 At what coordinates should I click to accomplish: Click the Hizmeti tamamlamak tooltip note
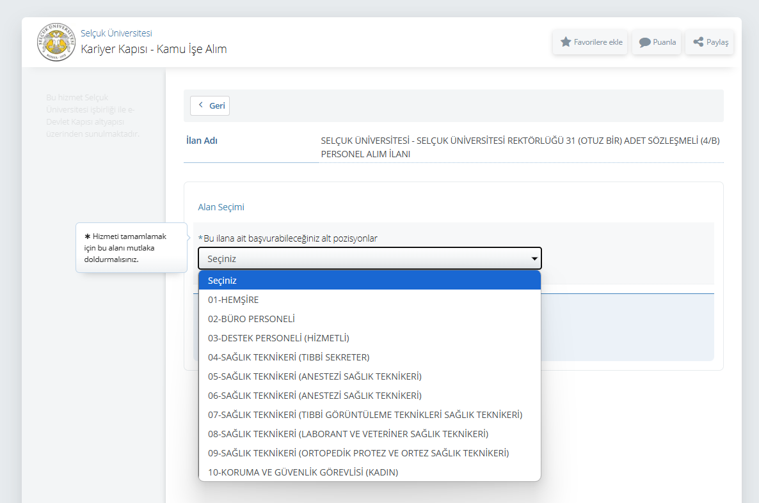click(x=131, y=247)
